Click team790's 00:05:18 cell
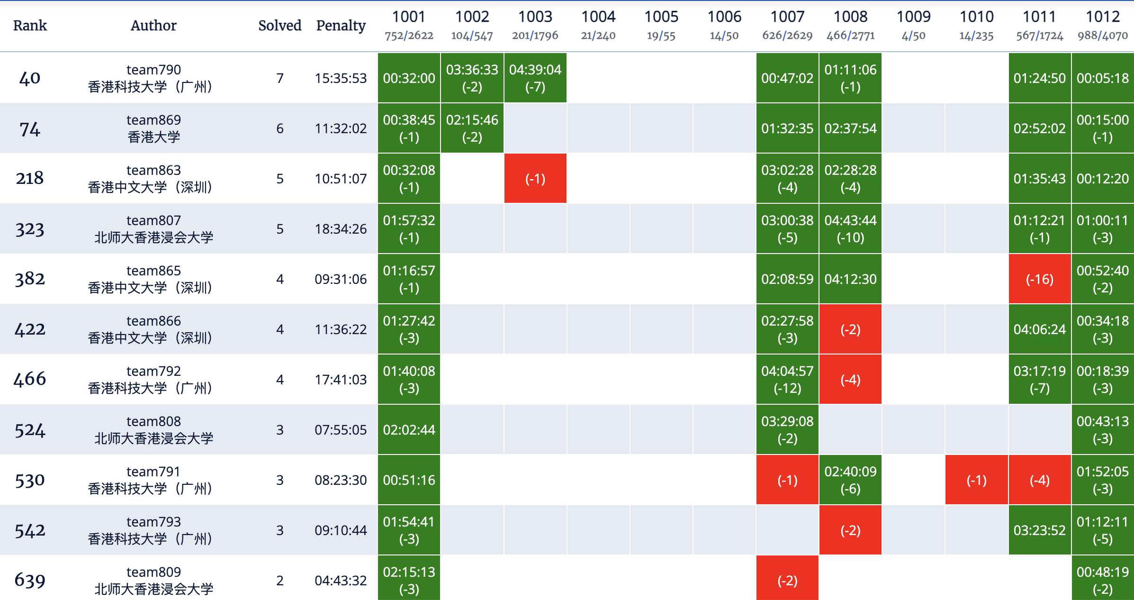The image size is (1134, 600). click(1103, 78)
